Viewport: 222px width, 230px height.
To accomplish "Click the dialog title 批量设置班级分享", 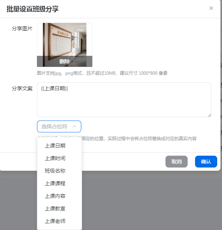I will (33, 9).
